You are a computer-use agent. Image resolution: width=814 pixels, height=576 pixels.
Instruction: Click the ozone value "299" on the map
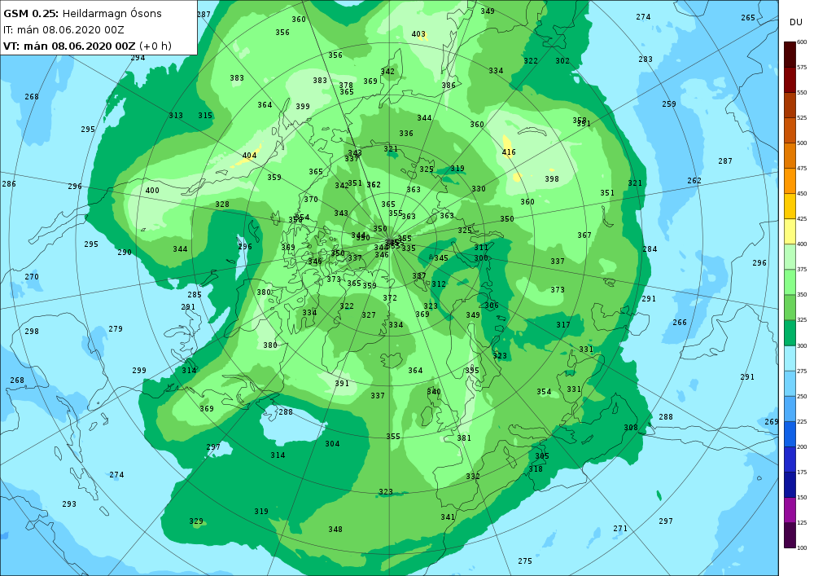pos(139,371)
